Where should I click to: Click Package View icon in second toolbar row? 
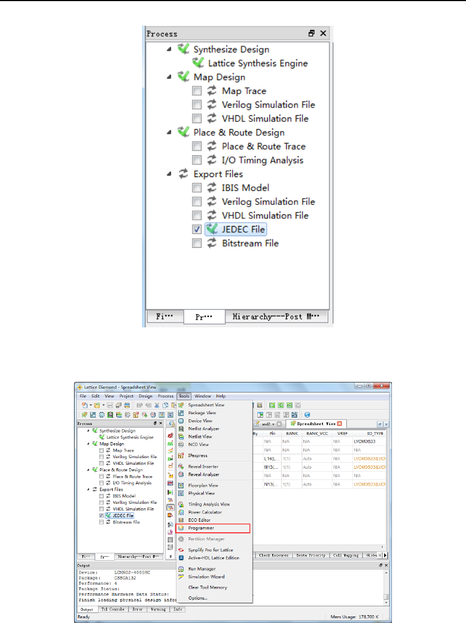pyautogui.click(x=92, y=414)
